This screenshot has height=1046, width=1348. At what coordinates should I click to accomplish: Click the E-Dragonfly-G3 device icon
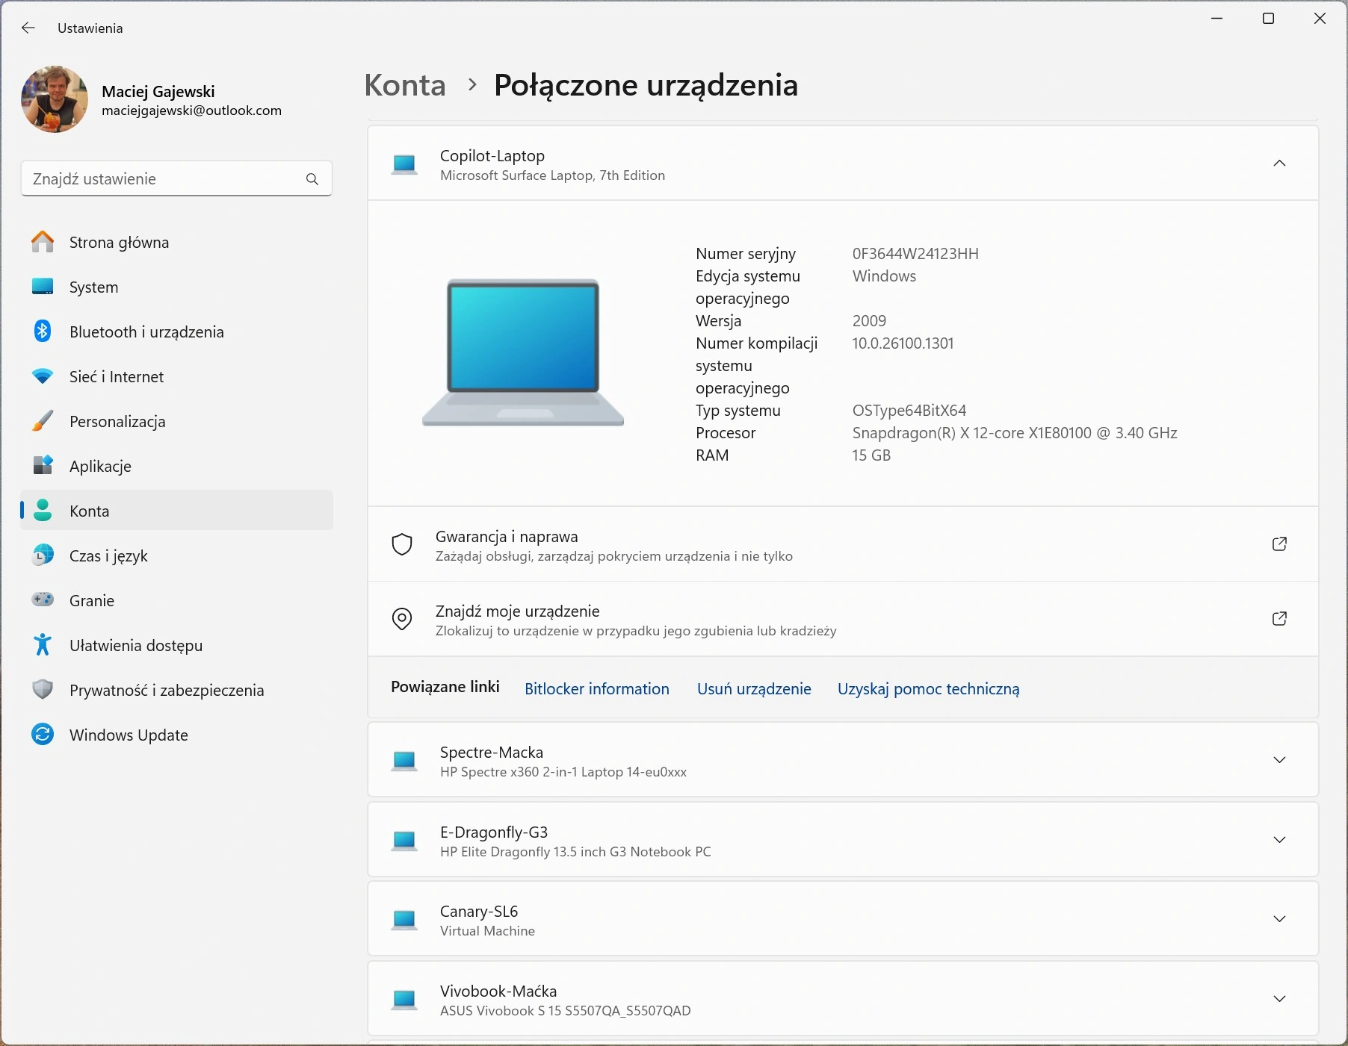point(404,841)
